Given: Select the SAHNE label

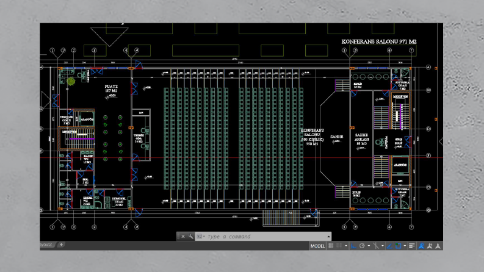Looking at the screenshot, I should pos(336,137).
